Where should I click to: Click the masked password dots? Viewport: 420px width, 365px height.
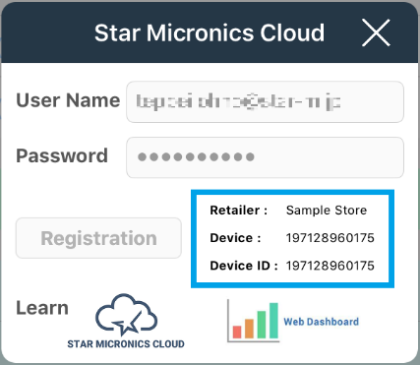pyautogui.click(x=196, y=157)
